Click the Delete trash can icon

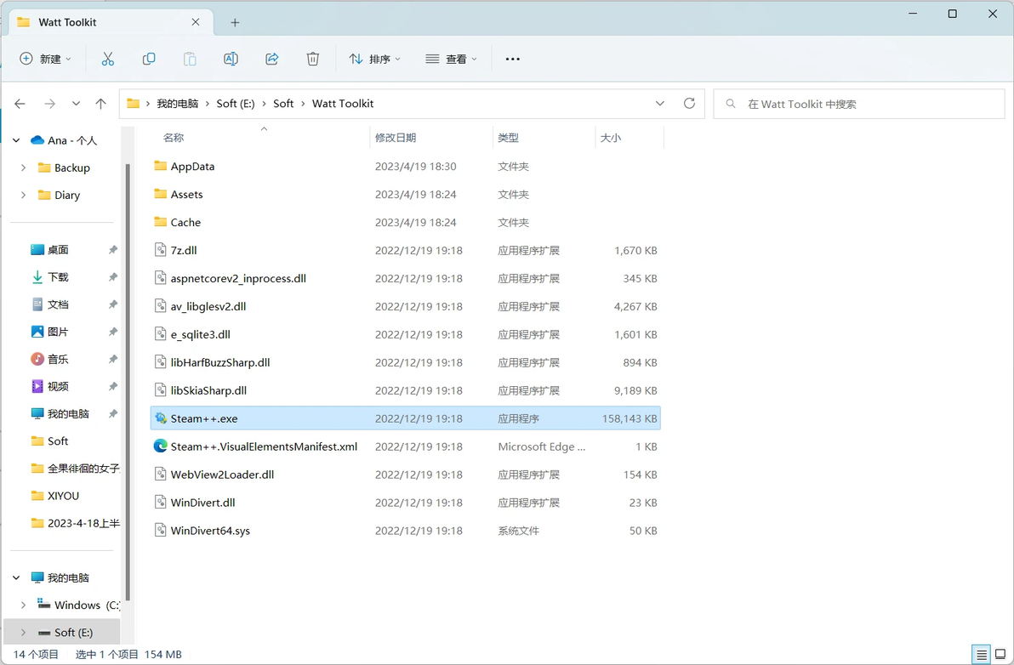pos(313,59)
